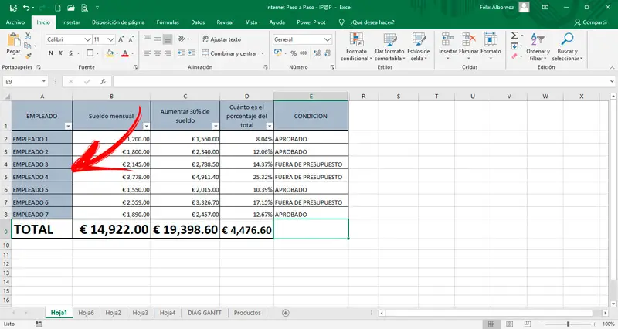Screen dimensions: 618x329
Task: Click the Compartir button
Action: [590, 22]
